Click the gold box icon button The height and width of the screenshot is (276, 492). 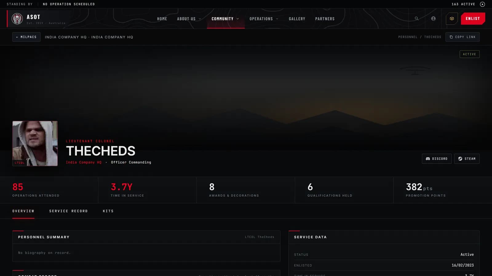[452, 18]
